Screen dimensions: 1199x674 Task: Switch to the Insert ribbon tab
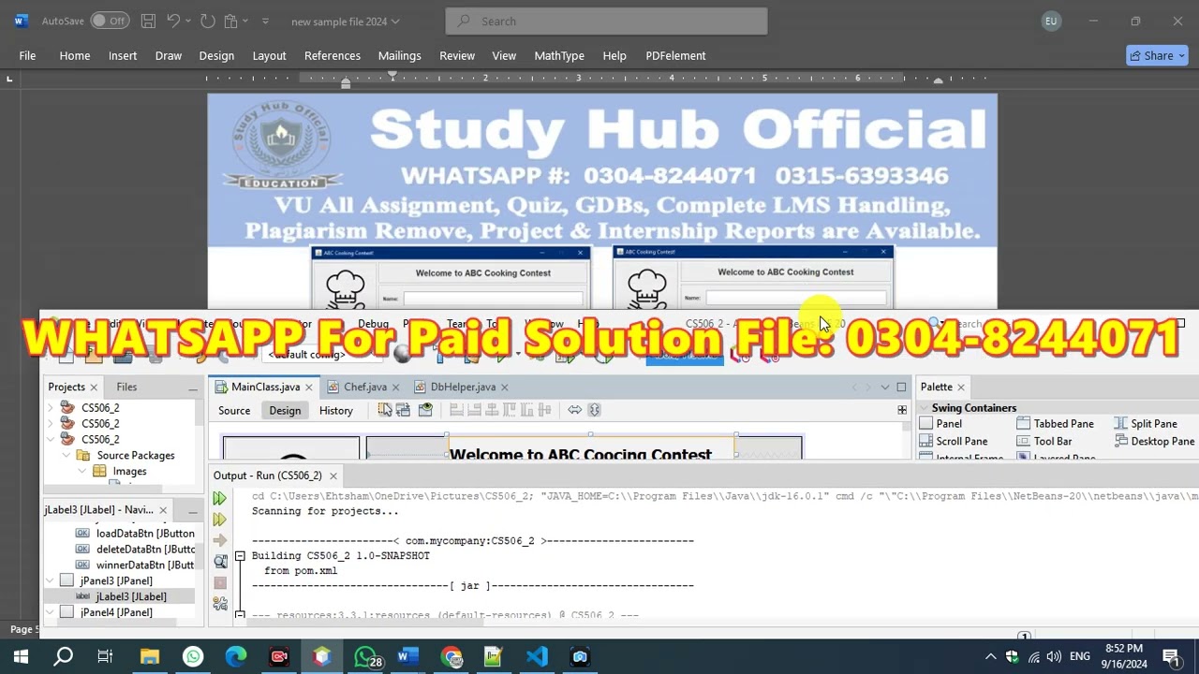click(x=123, y=55)
